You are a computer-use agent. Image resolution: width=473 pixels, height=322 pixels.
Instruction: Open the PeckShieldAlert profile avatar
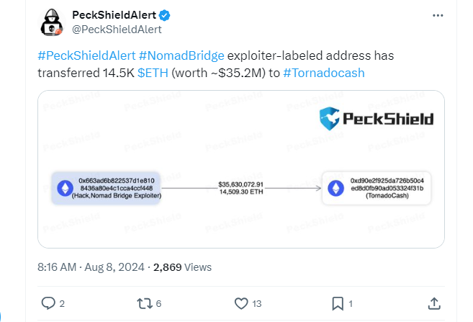(51, 22)
